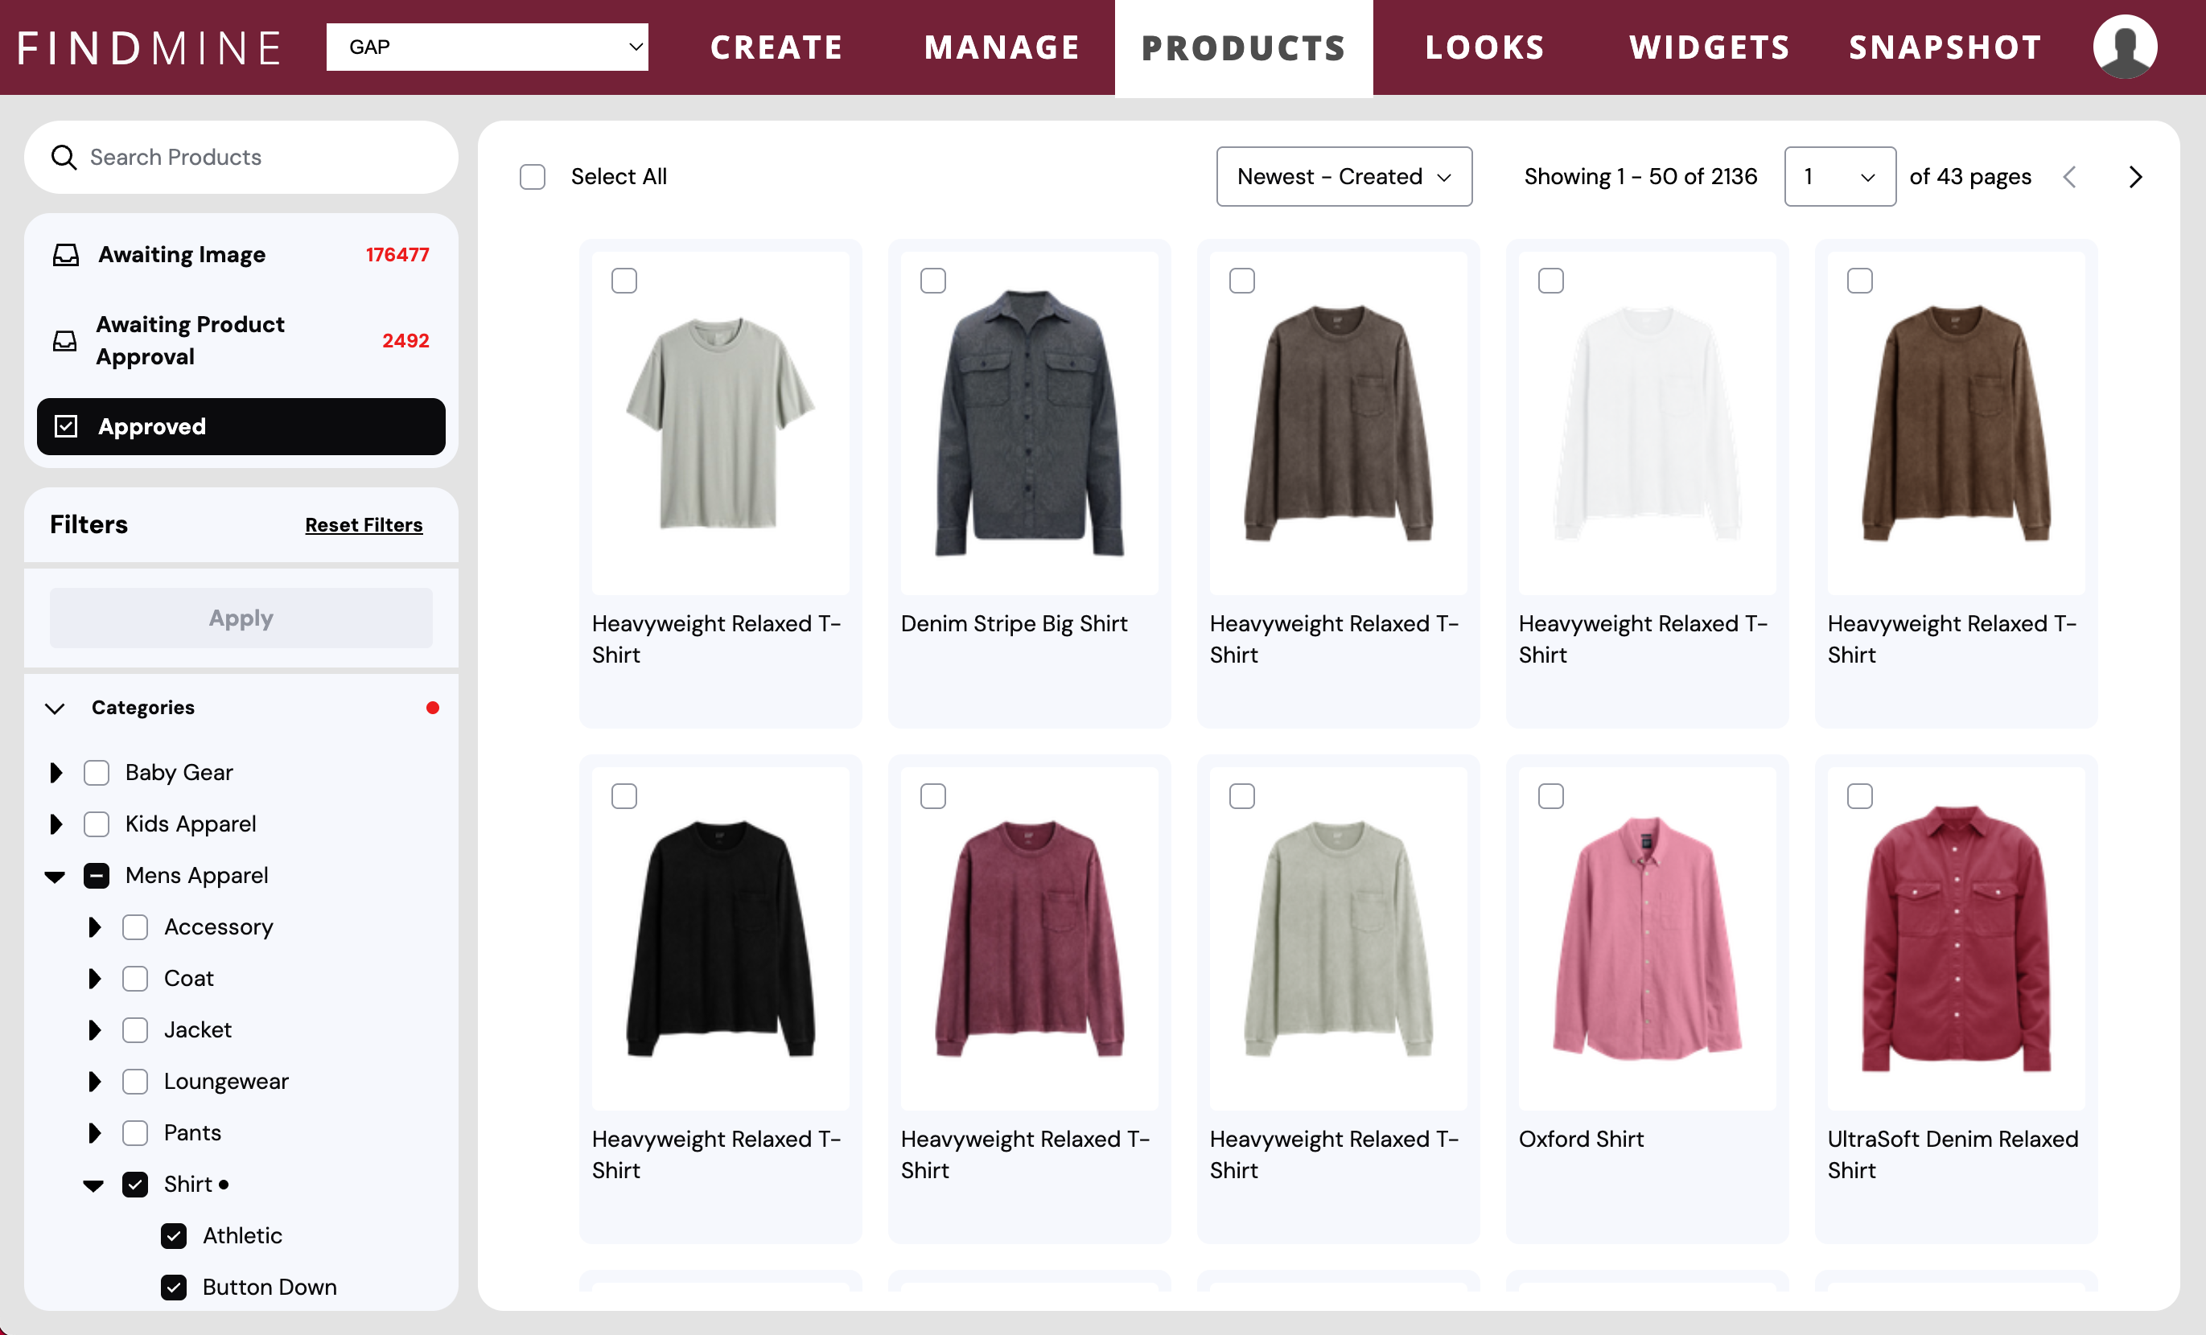Expand the Accessory tree node
2206x1335 pixels.
click(95, 927)
